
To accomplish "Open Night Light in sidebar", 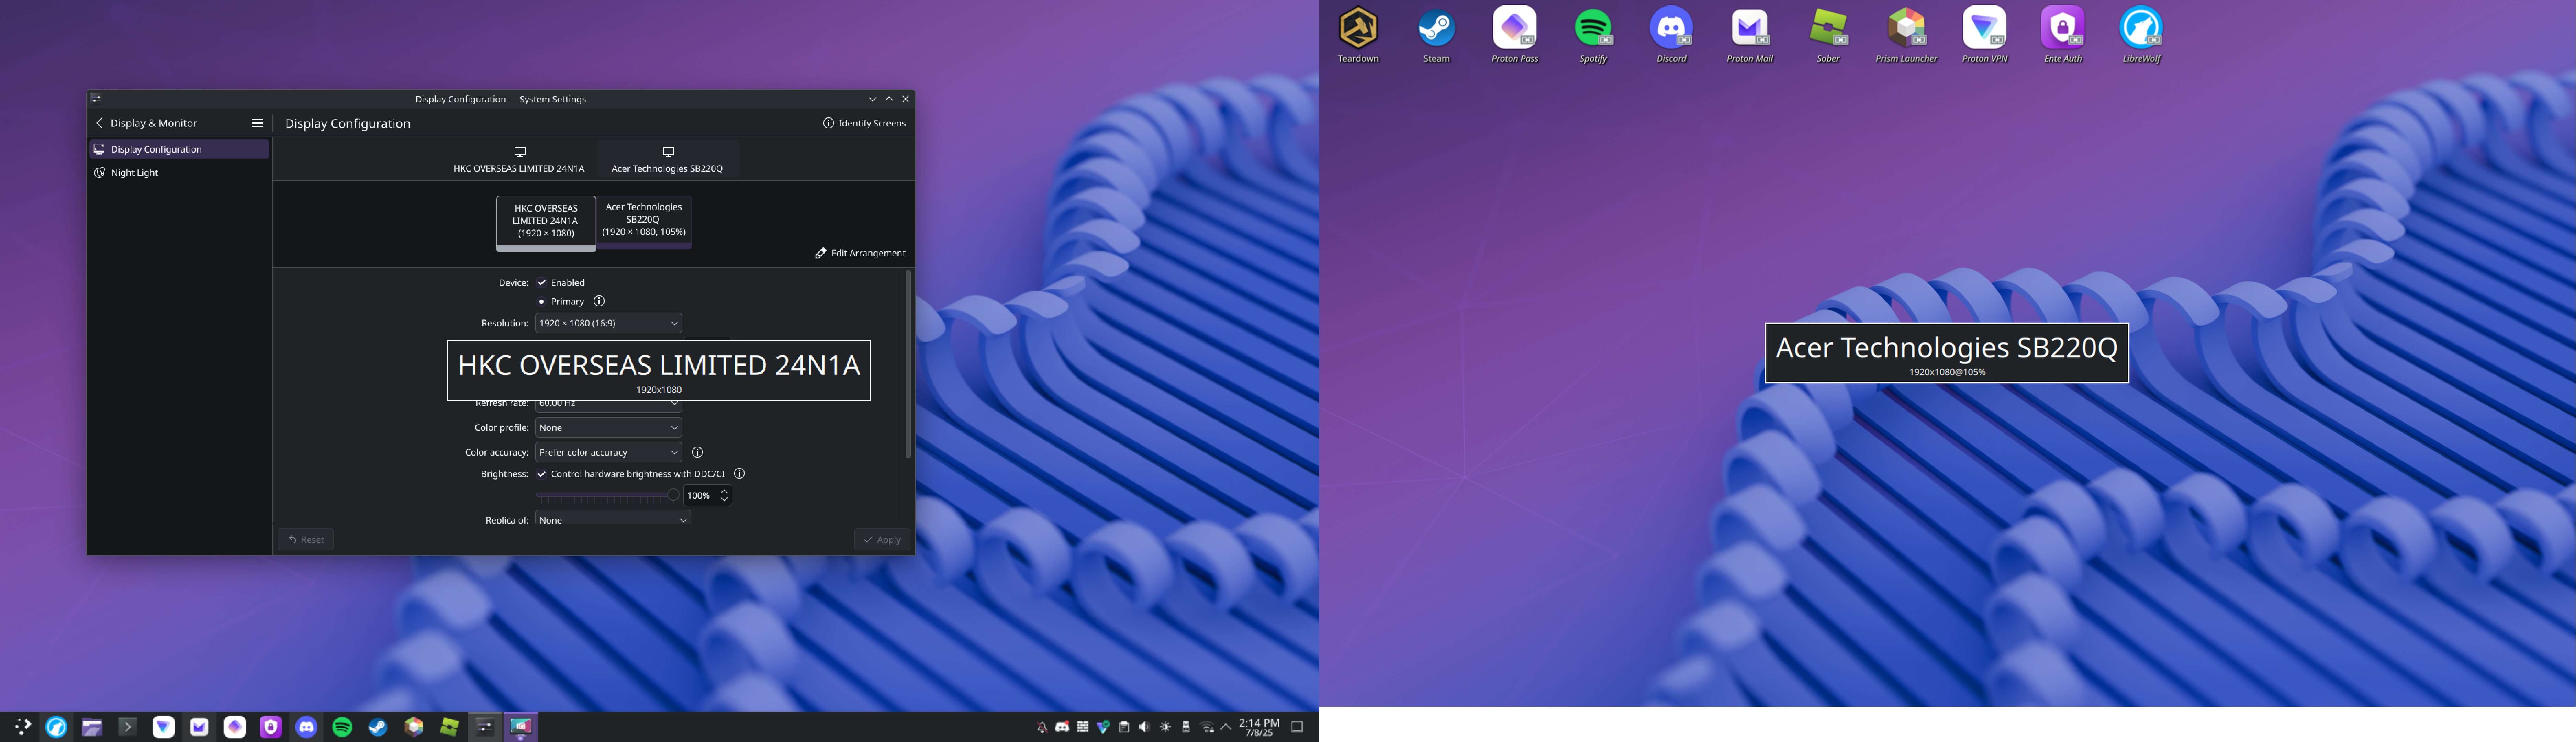I will click(179, 173).
